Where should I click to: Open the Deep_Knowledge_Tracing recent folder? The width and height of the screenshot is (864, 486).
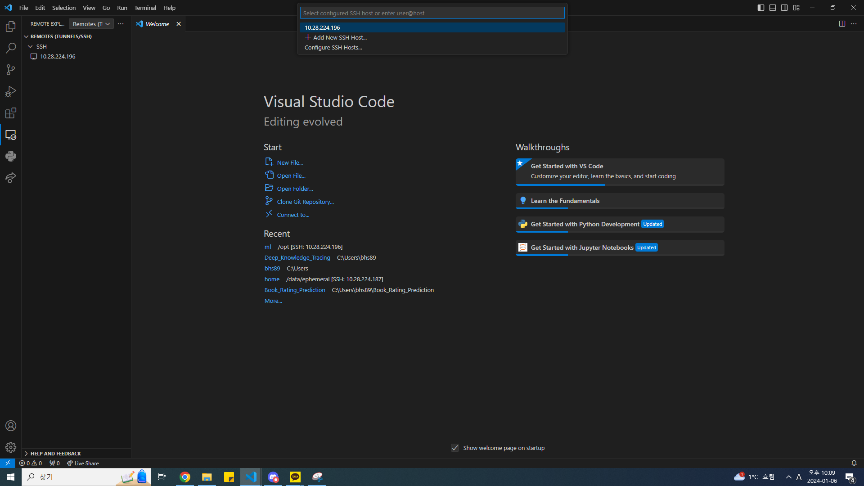click(297, 257)
